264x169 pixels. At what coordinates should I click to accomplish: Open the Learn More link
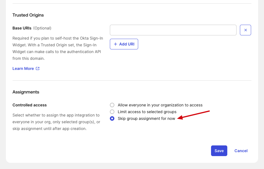(23, 68)
